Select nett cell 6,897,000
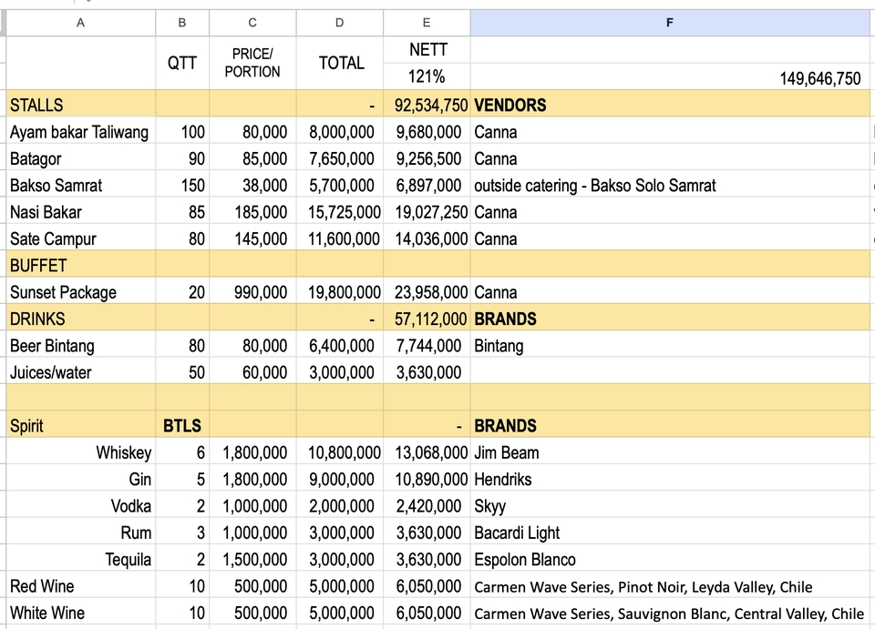Image resolution: width=875 pixels, height=629 pixels. [x=427, y=184]
